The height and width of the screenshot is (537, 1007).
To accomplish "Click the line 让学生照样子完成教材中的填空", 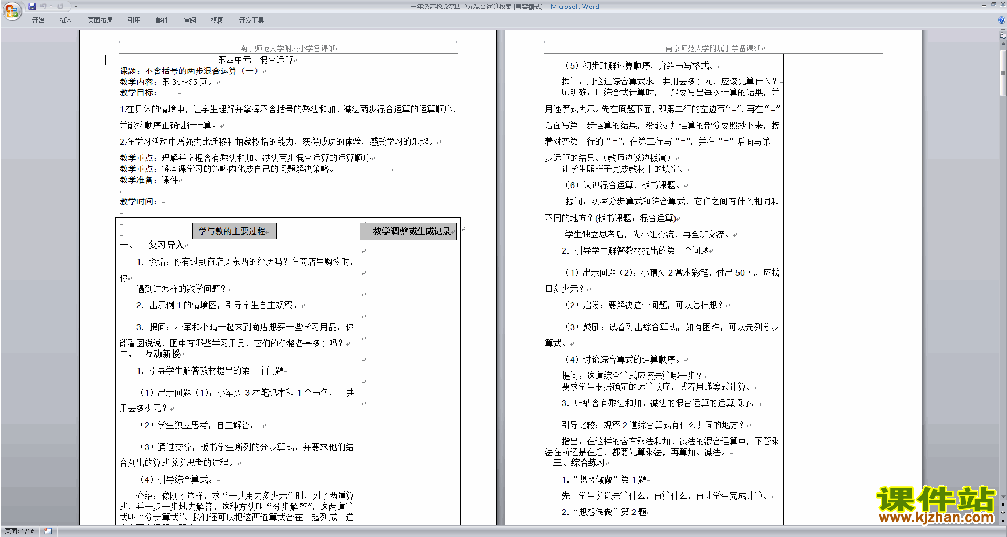I will click(624, 169).
